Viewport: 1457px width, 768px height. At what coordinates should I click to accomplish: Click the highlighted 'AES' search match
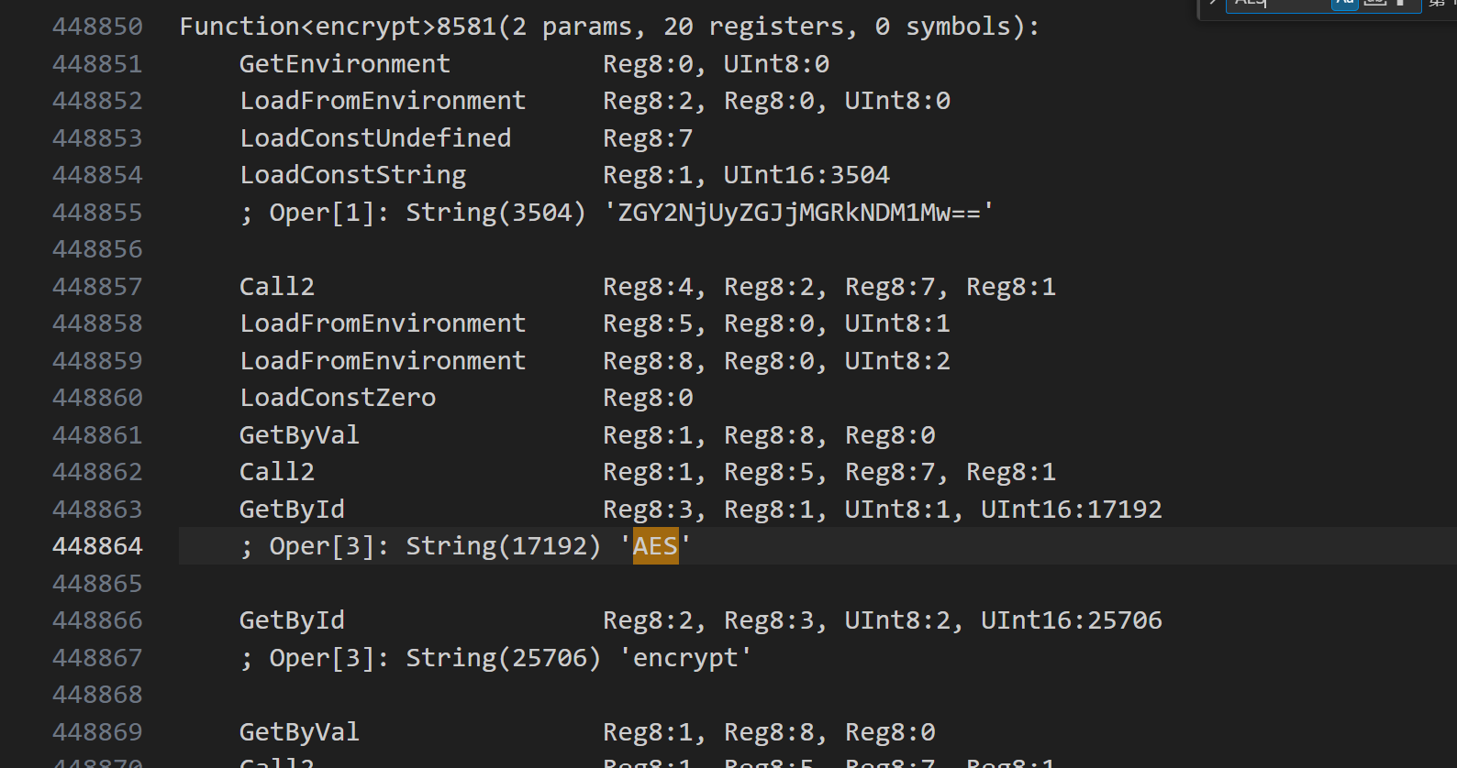pos(655,546)
